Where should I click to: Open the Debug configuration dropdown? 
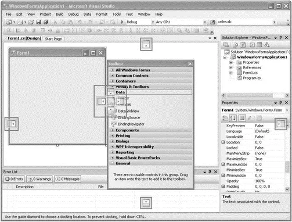click(153, 22)
